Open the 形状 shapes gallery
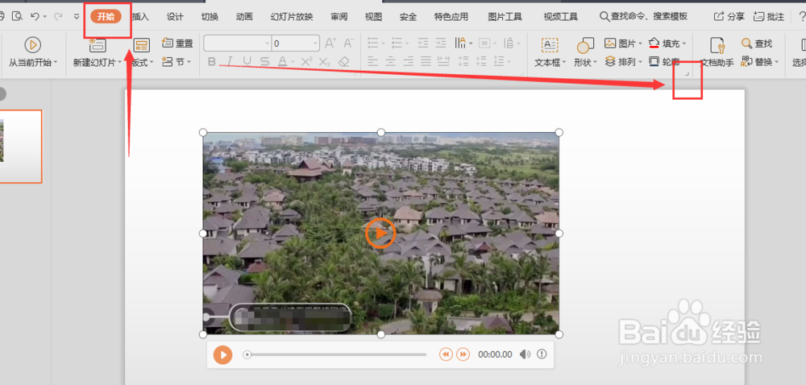Image resolution: width=806 pixels, height=385 pixels. pos(585,52)
